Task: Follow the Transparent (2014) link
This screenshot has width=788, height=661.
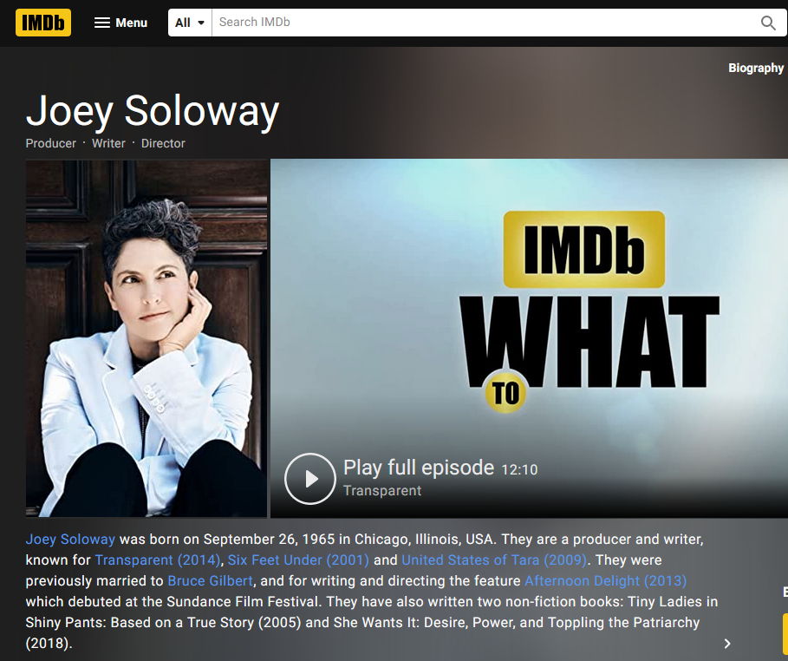Action: point(158,560)
